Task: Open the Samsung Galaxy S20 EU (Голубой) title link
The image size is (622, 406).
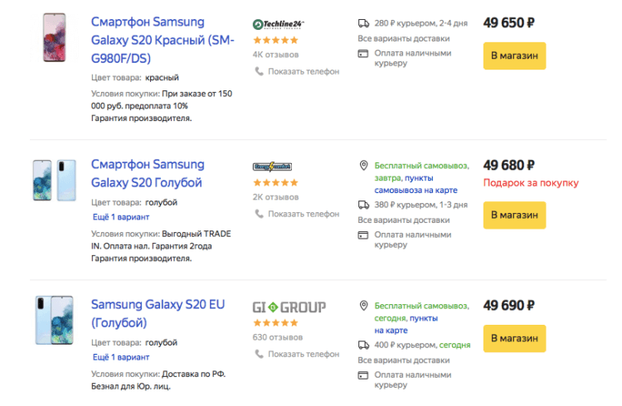Action: (x=158, y=313)
